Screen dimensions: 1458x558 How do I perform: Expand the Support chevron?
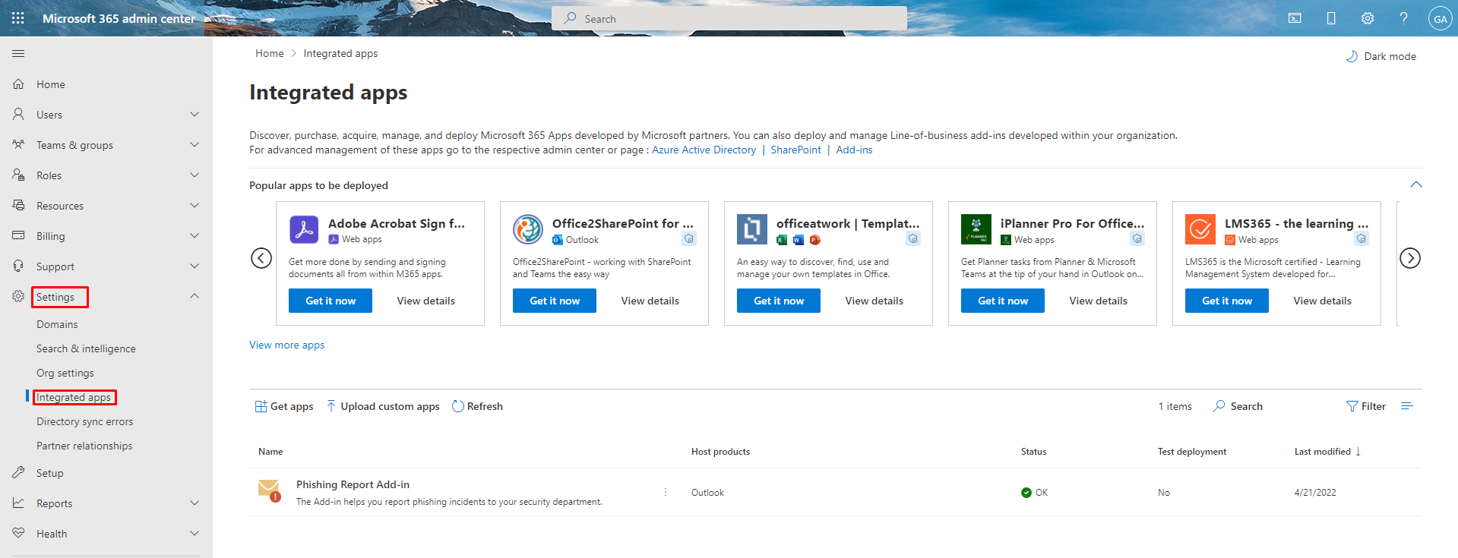pyautogui.click(x=195, y=266)
